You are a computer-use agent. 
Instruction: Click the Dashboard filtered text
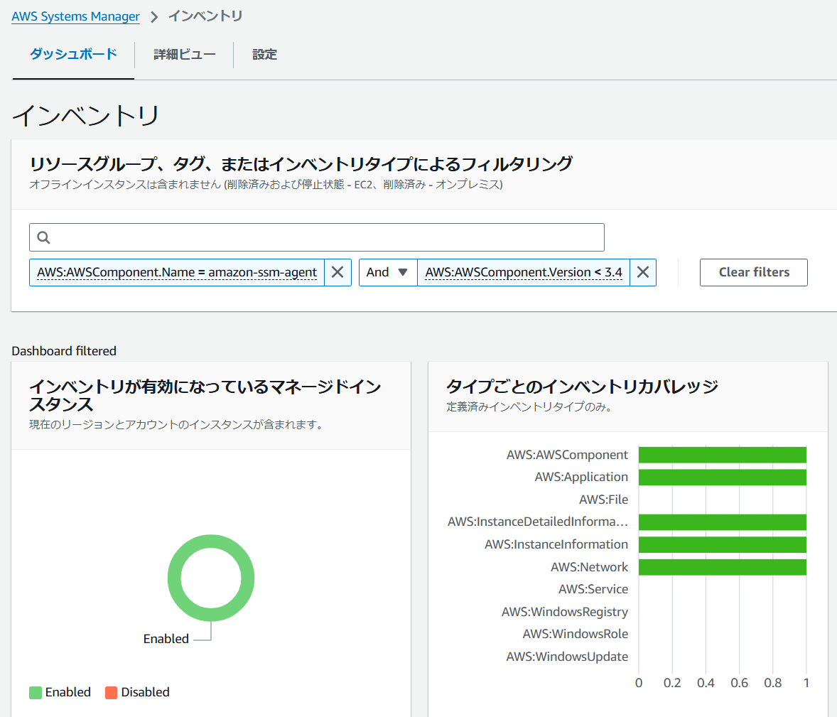pyautogui.click(x=64, y=351)
